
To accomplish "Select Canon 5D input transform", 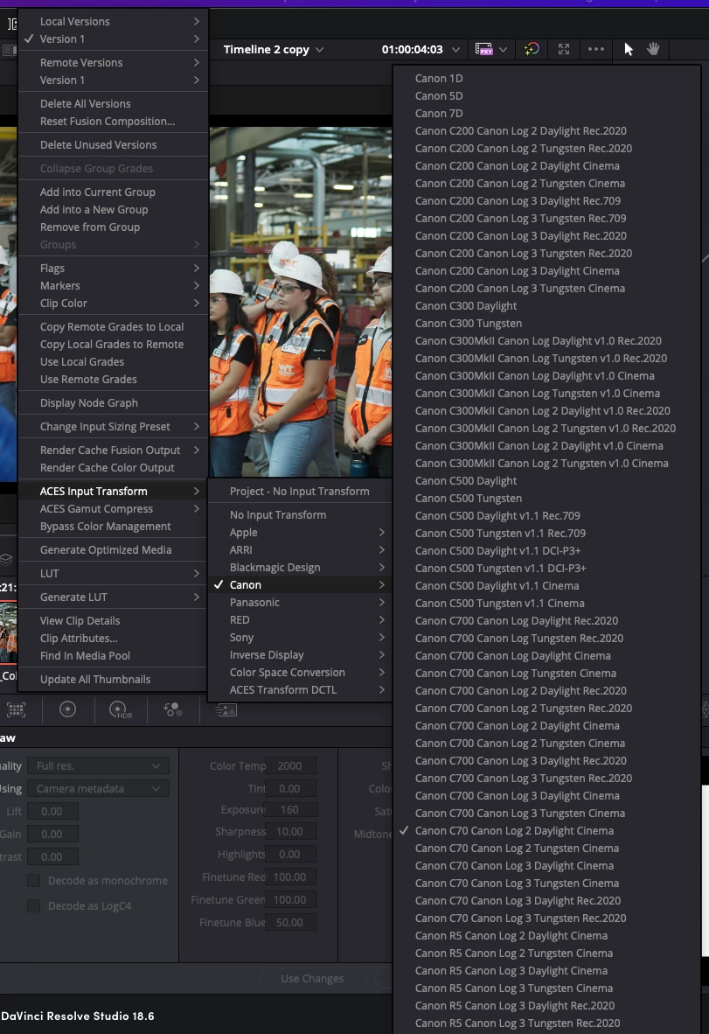I will (547, 95).
